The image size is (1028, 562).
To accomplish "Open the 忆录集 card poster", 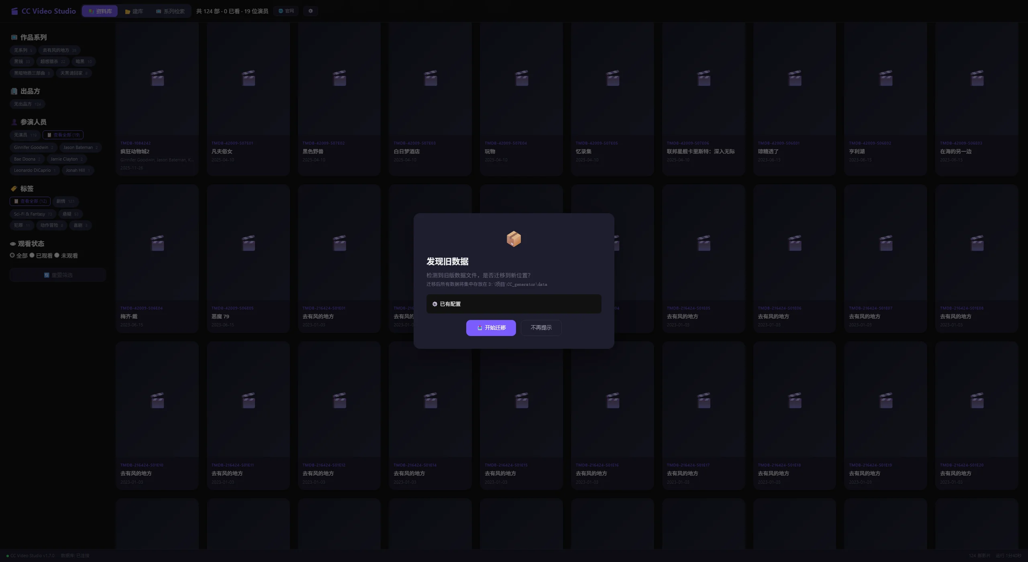I will point(612,79).
